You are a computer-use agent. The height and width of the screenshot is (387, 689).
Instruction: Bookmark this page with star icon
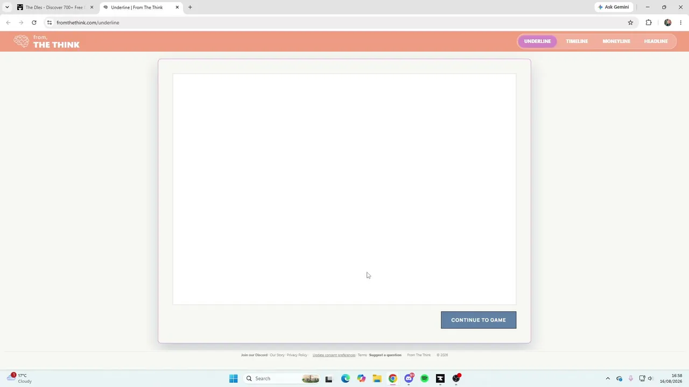point(630,23)
